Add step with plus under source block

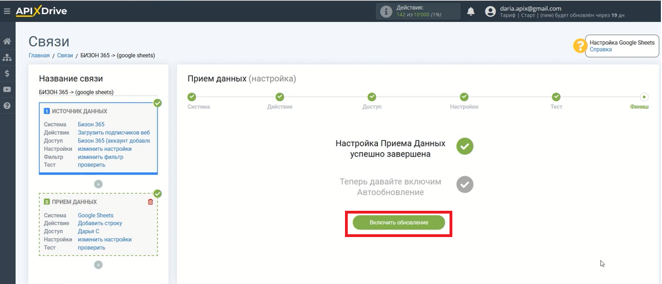(98, 184)
